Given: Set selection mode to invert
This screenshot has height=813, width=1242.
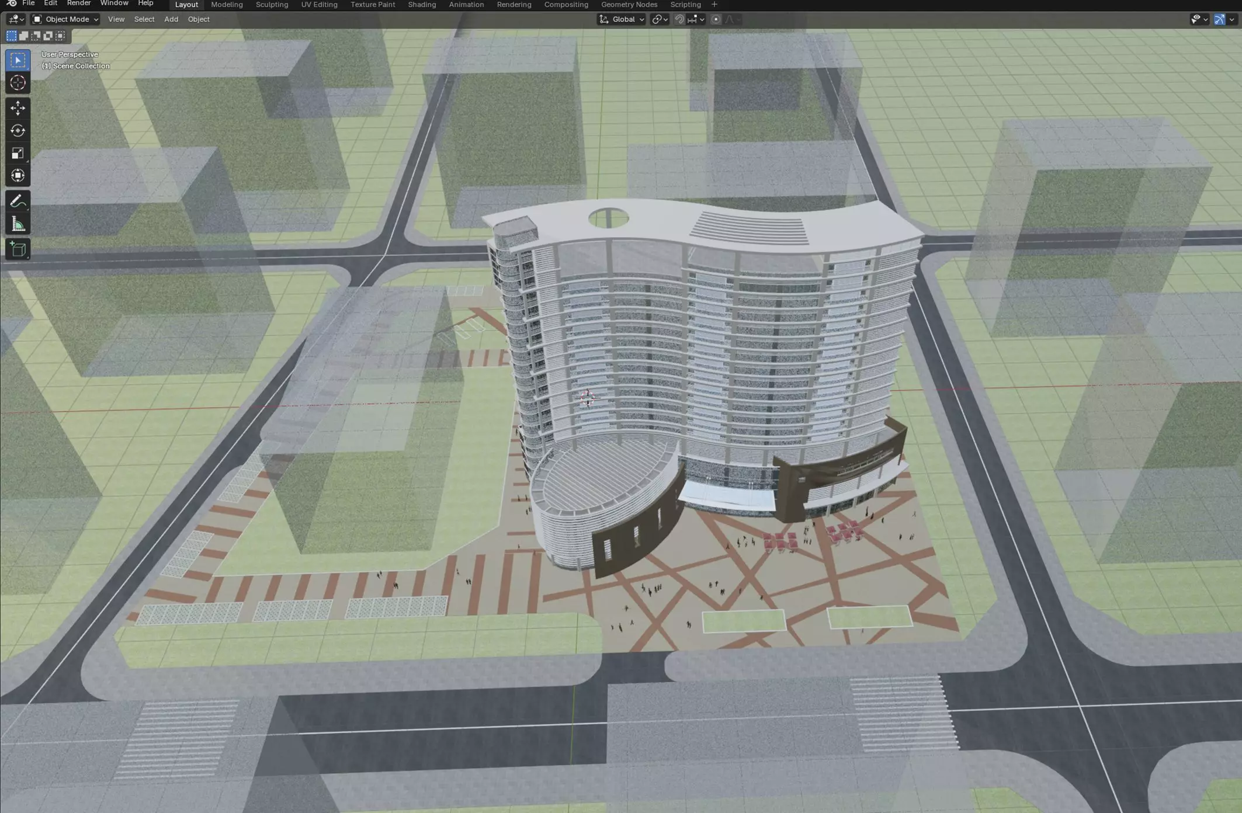Looking at the screenshot, I should tap(48, 36).
